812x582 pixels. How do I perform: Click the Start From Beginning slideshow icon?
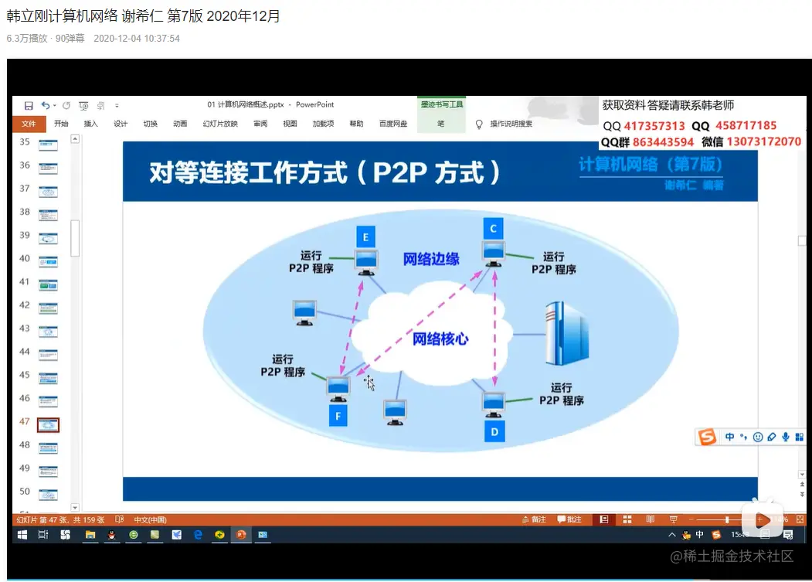(83, 106)
